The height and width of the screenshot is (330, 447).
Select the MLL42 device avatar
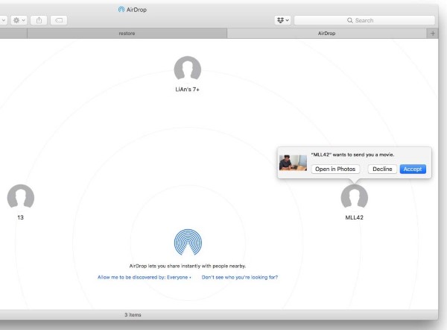pyautogui.click(x=354, y=197)
